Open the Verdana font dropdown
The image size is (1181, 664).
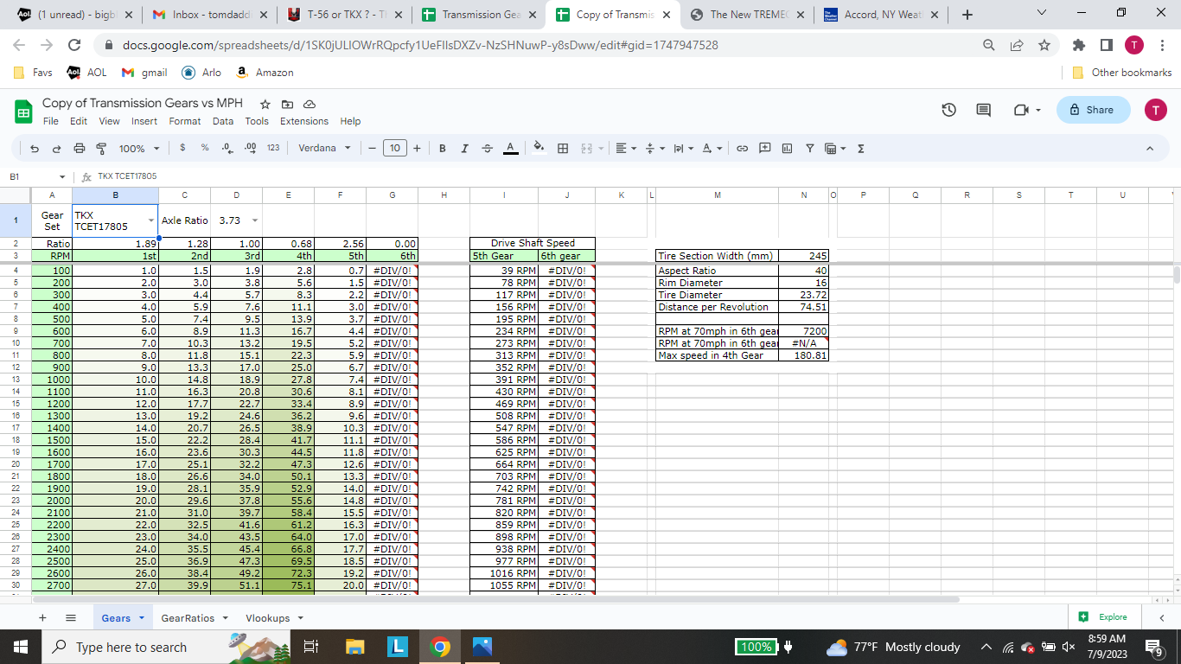pos(324,148)
